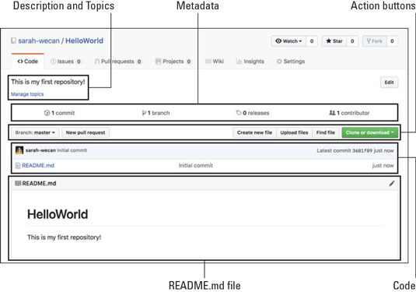
Task: Click the file icon beside README.md
Action: (18, 166)
